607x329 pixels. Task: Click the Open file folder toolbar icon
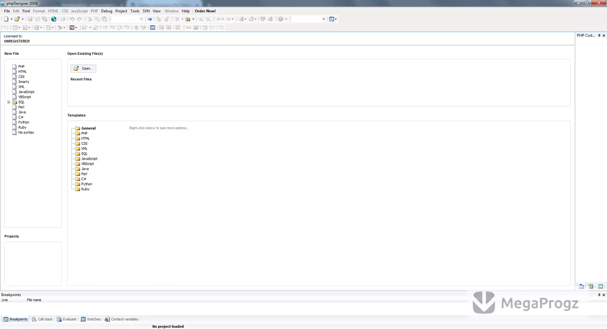coord(17,19)
